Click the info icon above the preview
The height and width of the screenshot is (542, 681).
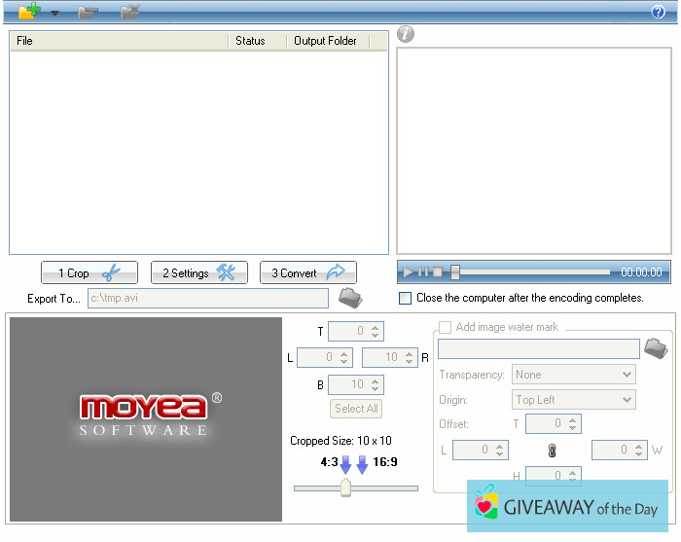(406, 35)
